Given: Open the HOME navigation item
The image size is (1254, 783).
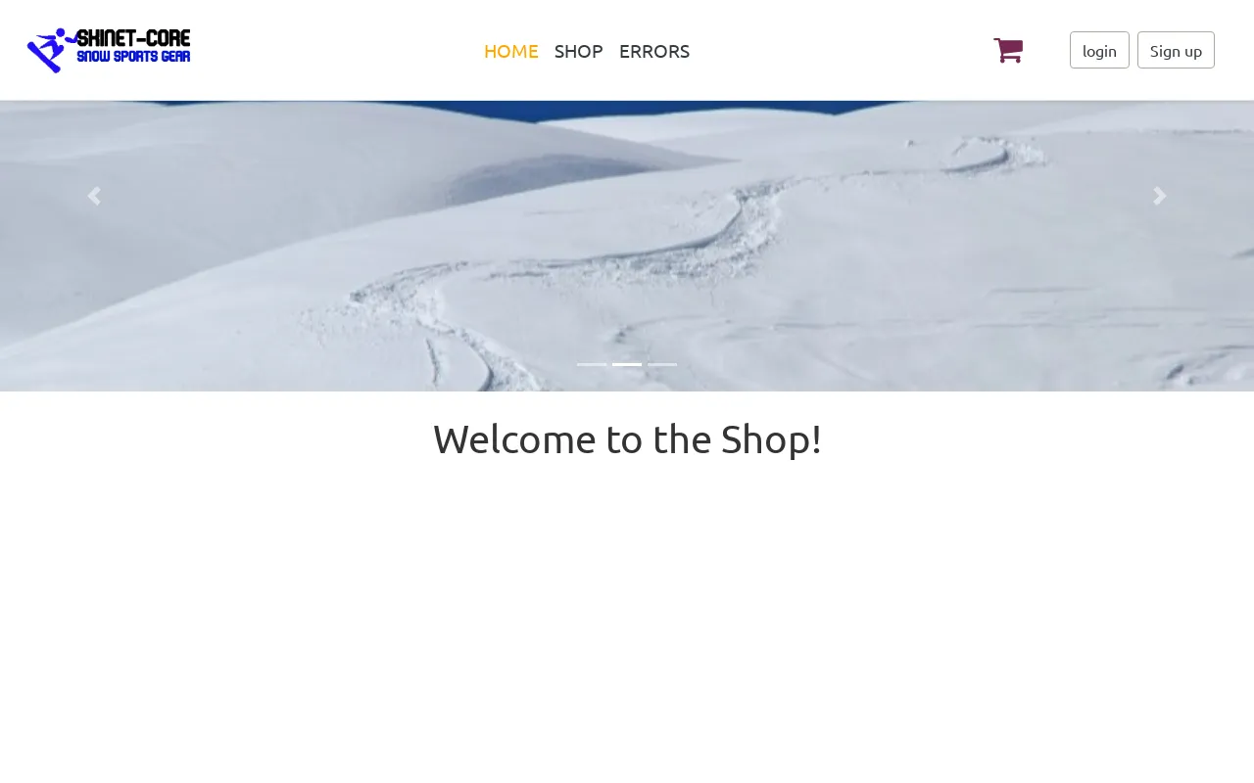Looking at the screenshot, I should tap(511, 51).
